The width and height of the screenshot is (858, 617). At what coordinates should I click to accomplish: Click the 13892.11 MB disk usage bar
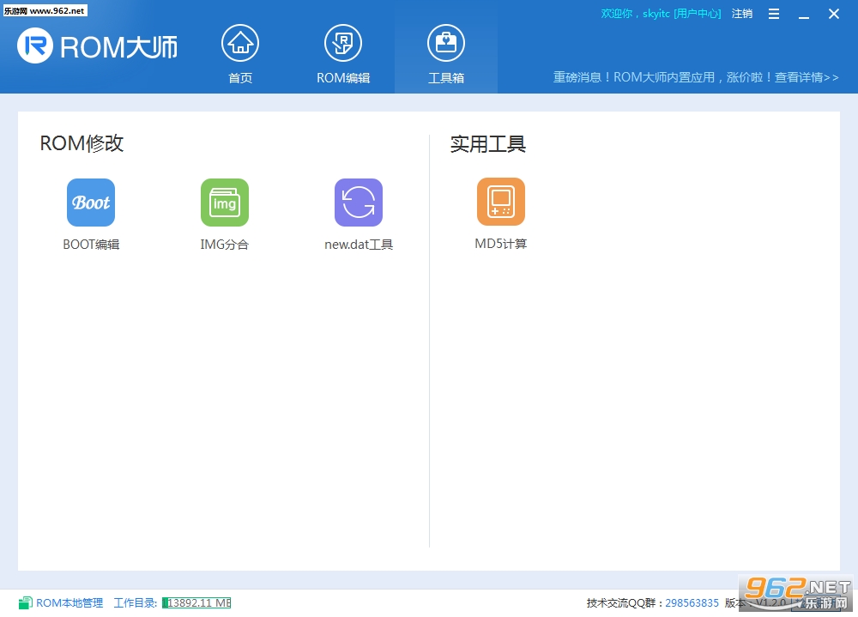click(x=196, y=603)
